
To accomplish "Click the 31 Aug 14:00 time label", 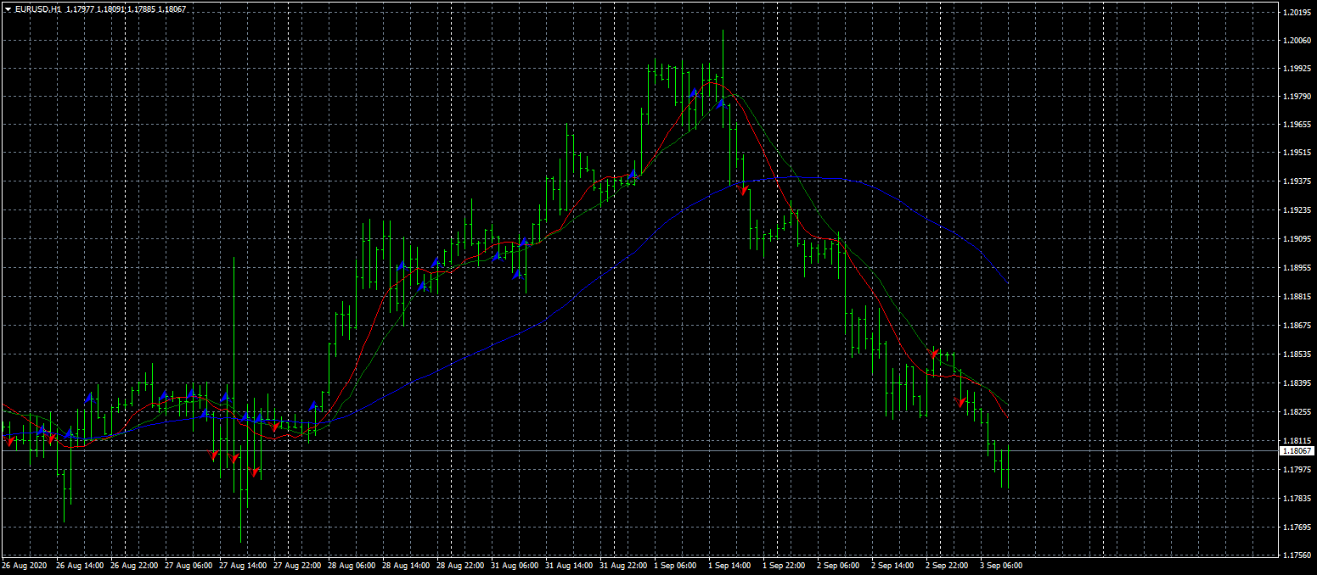I will pyautogui.click(x=569, y=566).
